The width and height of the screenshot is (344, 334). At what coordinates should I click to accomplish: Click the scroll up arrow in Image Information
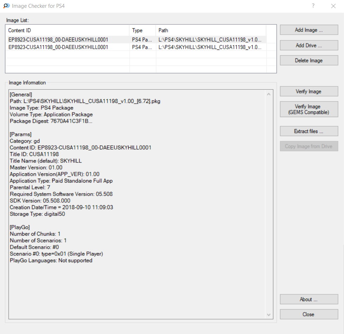coord(269,94)
